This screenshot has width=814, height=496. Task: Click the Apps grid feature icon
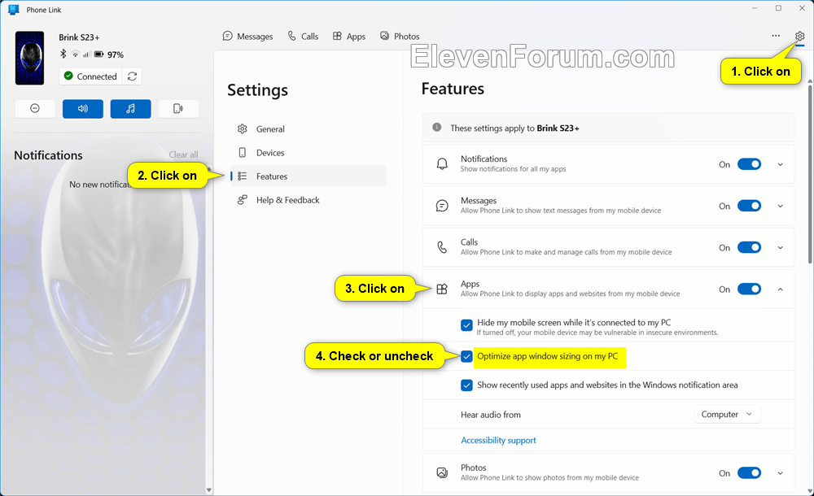tap(442, 289)
